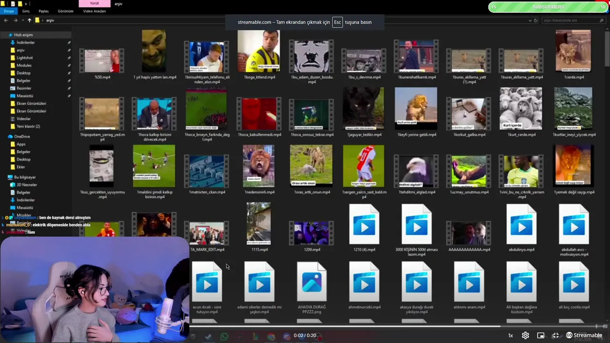Change playback speed 1x setting
Image resolution: width=610 pixels, height=343 pixels.
(510, 335)
